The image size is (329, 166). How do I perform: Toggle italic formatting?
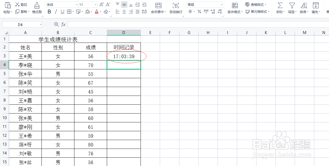56,12
